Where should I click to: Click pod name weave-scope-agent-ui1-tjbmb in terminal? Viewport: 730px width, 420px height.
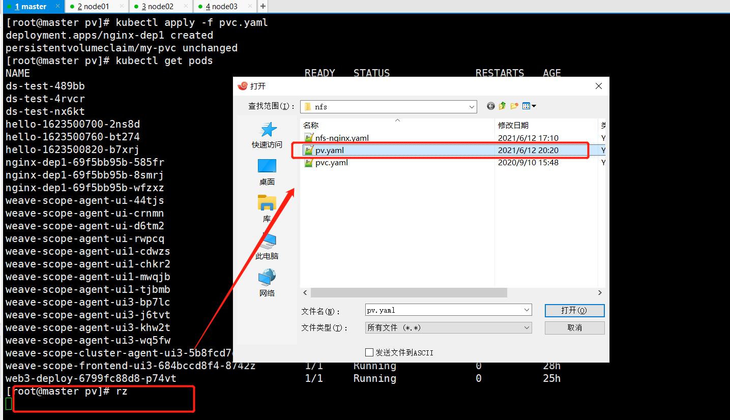[x=88, y=289]
